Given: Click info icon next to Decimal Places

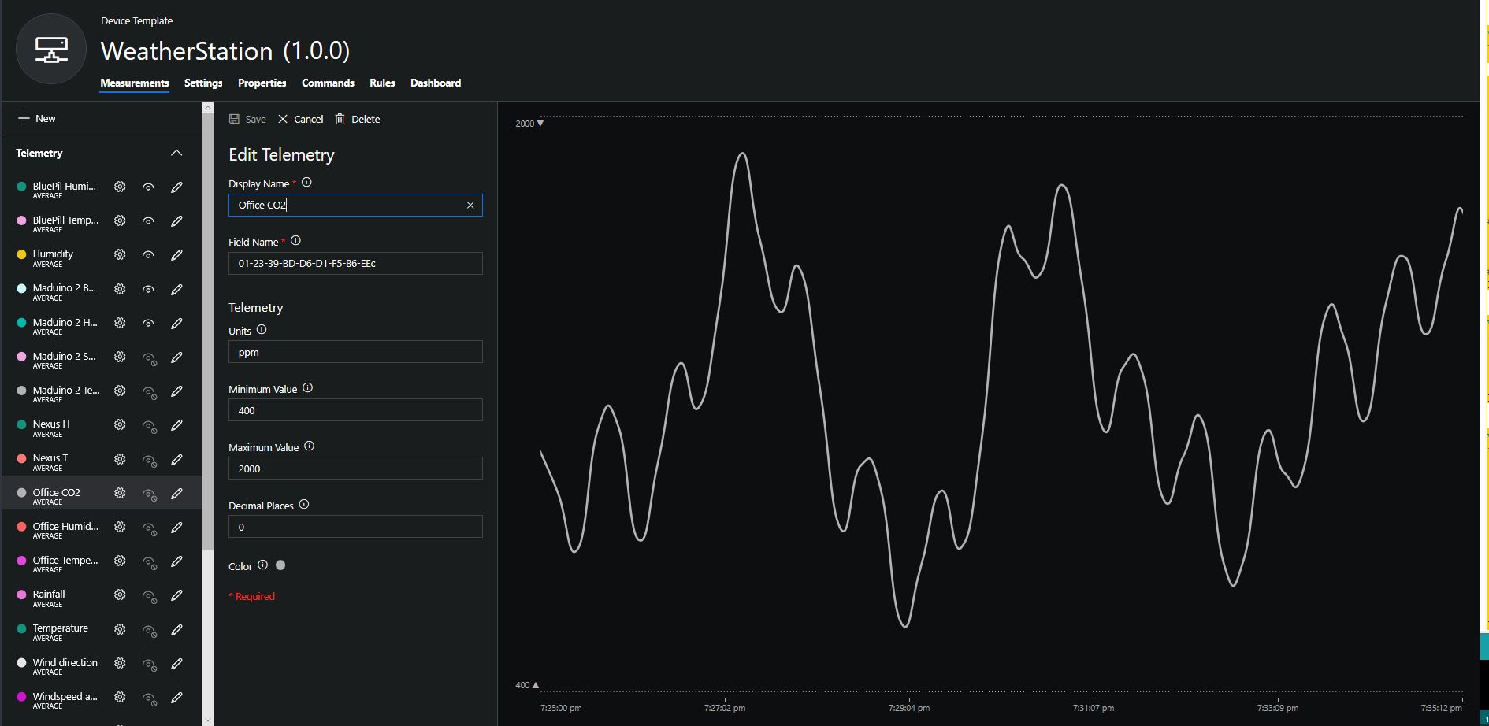Looking at the screenshot, I should 304,505.
